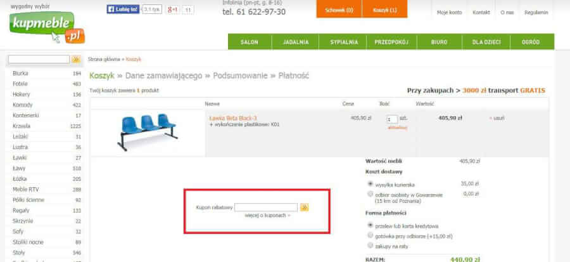Click the Google +1 icon

[x=173, y=10]
